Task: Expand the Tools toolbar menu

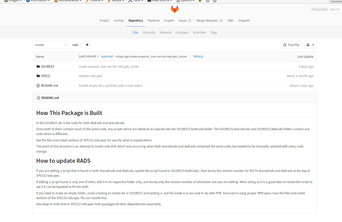Action: click(136, 1)
